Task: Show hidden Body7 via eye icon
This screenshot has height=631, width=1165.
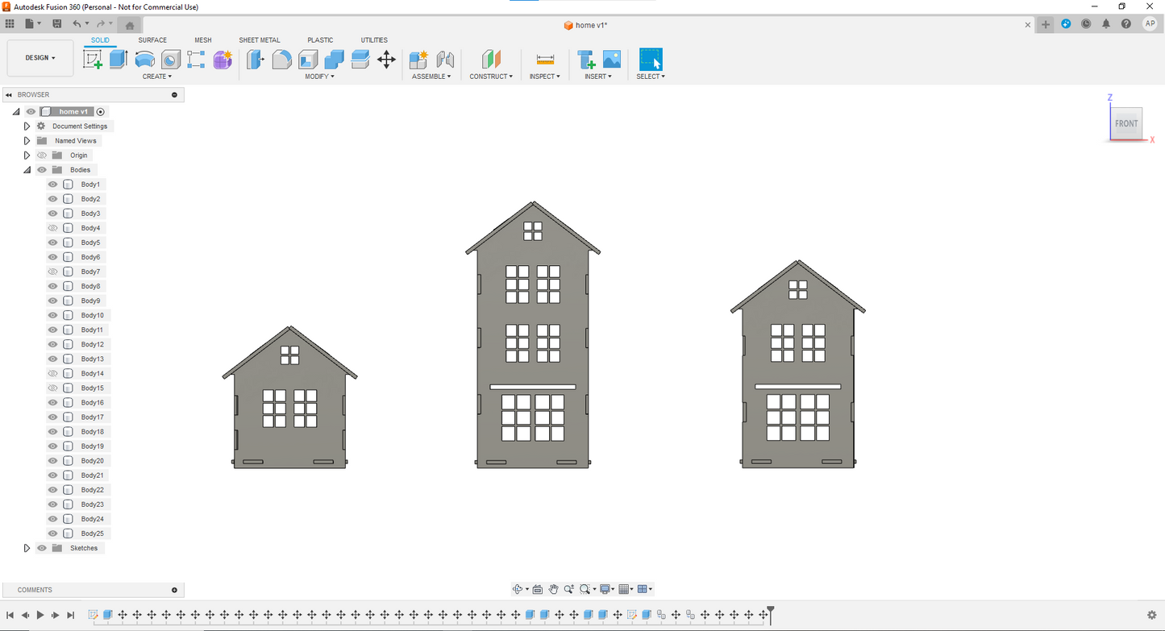Action: [x=53, y=272]
